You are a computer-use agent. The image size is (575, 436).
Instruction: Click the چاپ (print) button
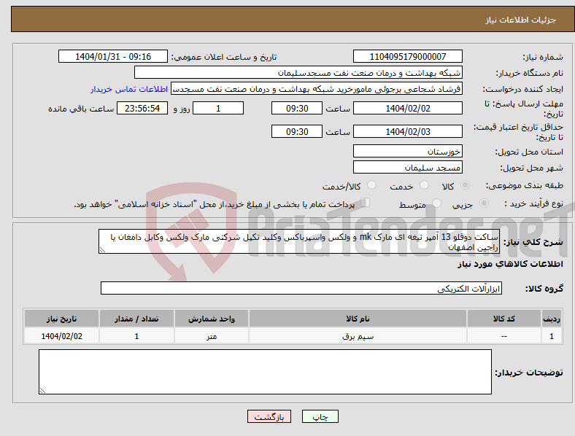click(320, 416)
